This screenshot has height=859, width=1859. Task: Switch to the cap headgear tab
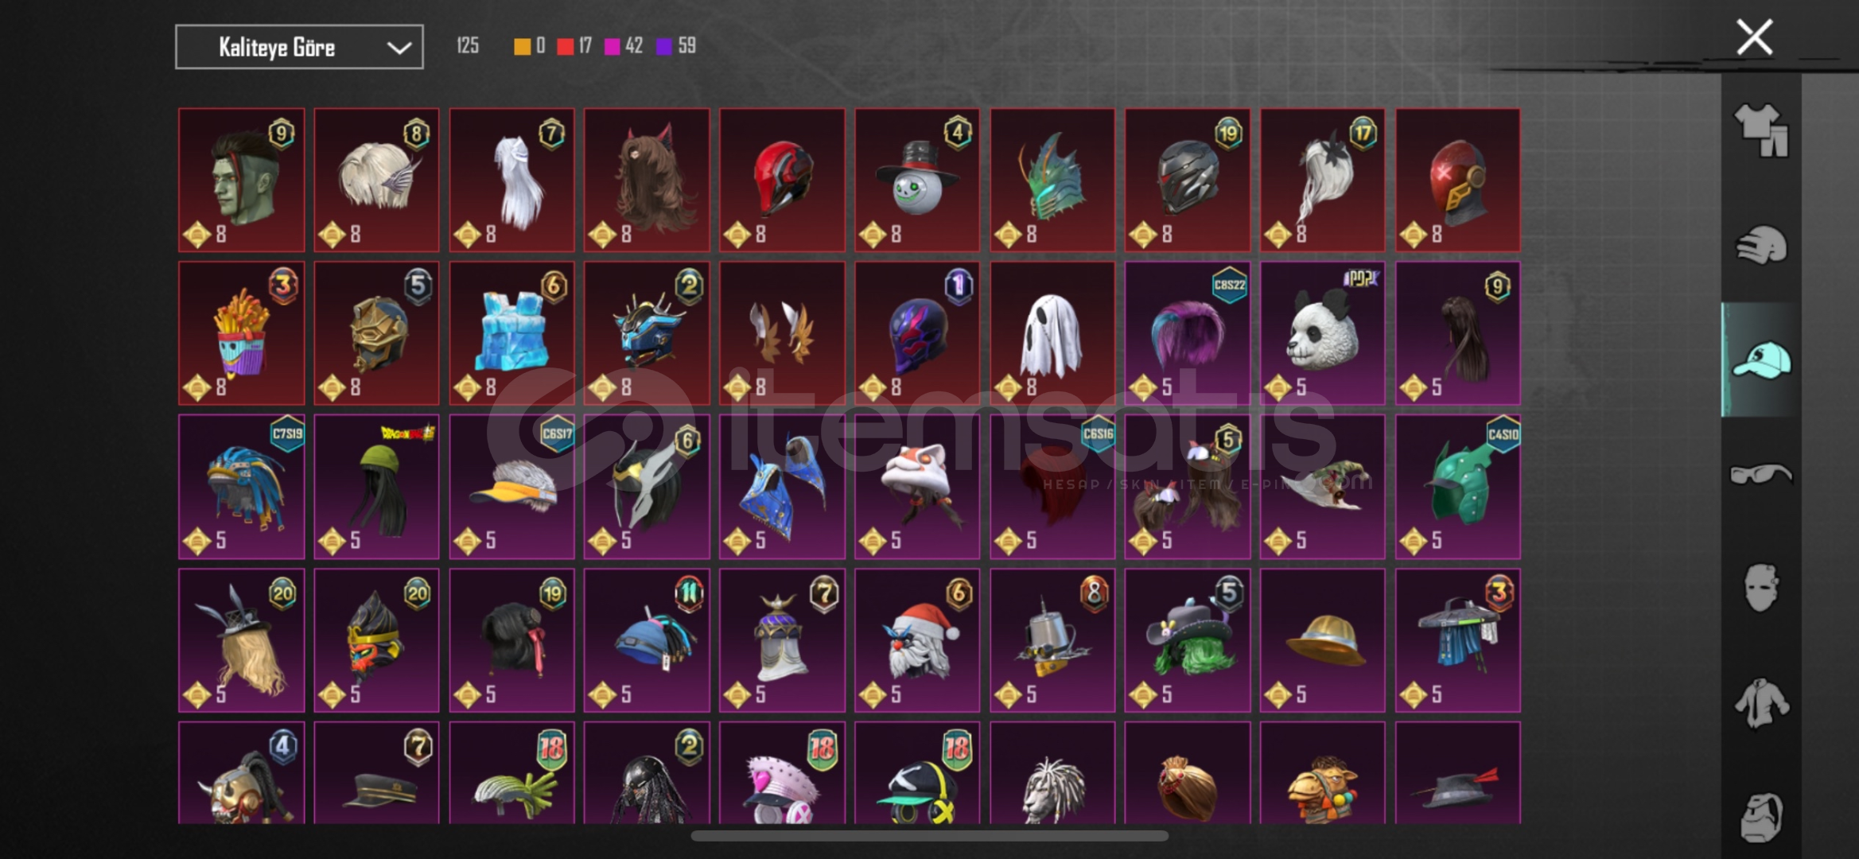point(1761,360)
